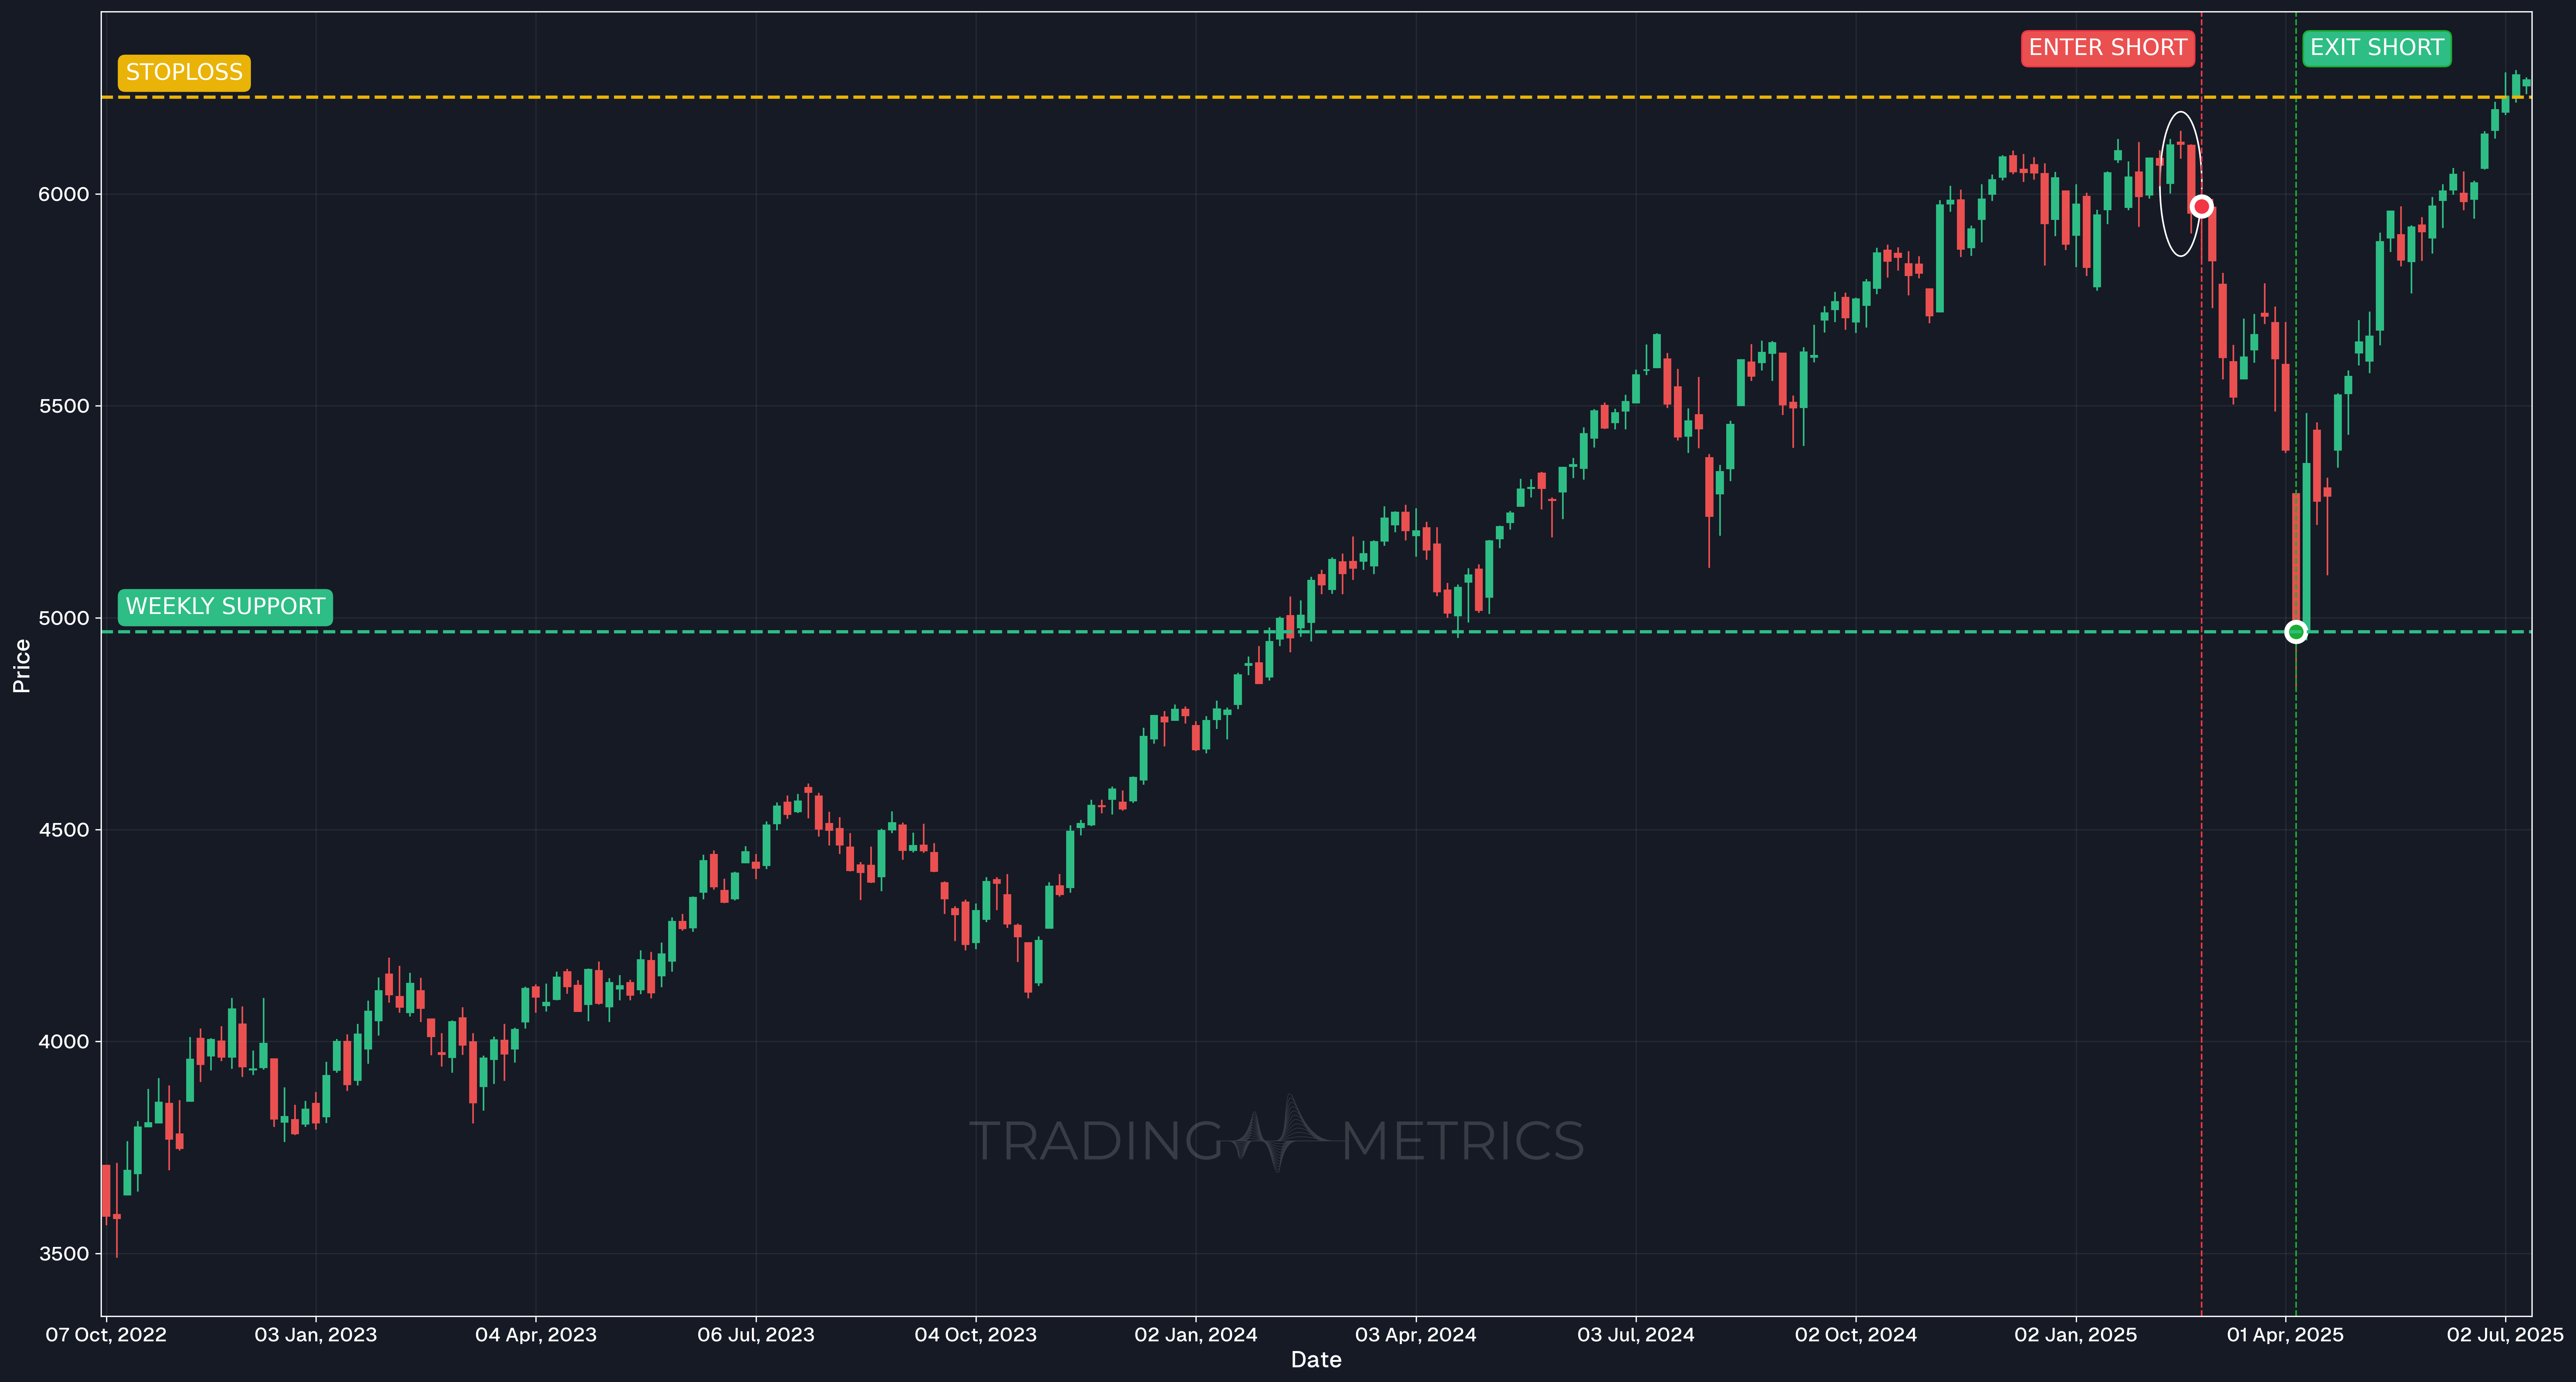Click the 5000 price axis label
The width and height of the screenshot is (2576, 1382).
pos(64,618)
